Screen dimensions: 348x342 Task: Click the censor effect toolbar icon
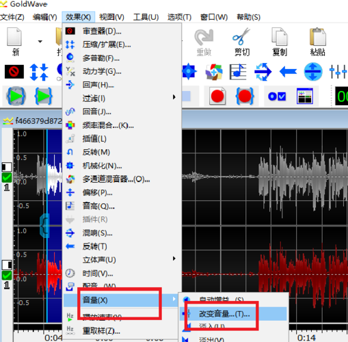14,72
